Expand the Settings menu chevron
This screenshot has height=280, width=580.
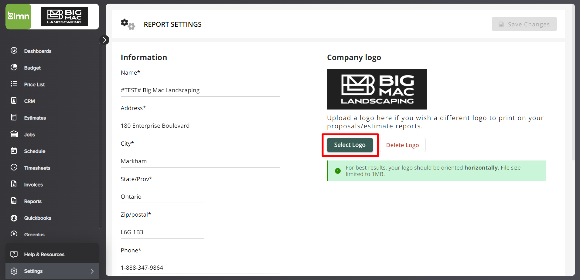pos(92,271)
